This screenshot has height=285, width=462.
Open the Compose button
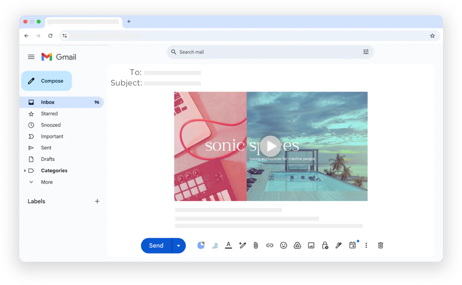tap(46, 81)
